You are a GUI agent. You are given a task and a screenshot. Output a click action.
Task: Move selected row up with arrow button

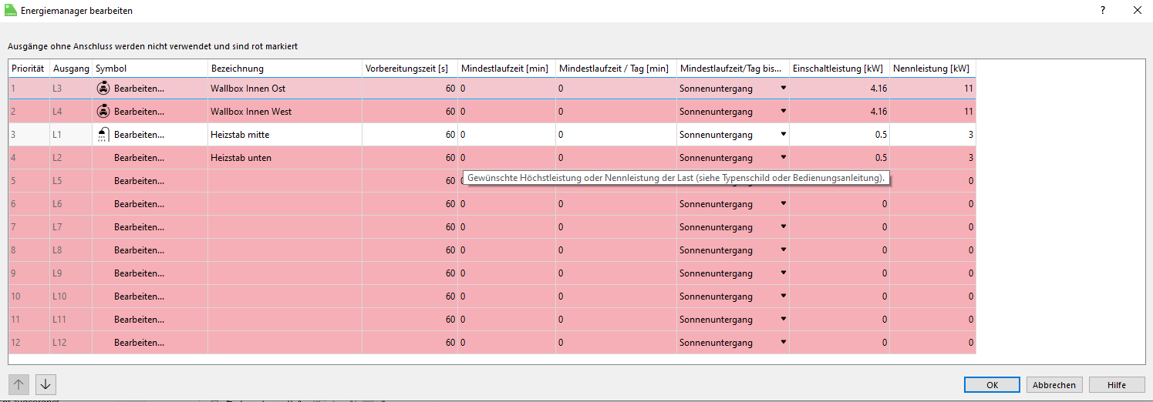pyautogui.click(x=19, y=384)
